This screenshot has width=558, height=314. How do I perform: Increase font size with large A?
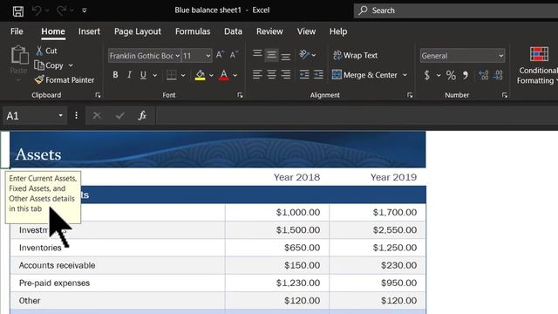pyautogui.click(x=220, y=55)
